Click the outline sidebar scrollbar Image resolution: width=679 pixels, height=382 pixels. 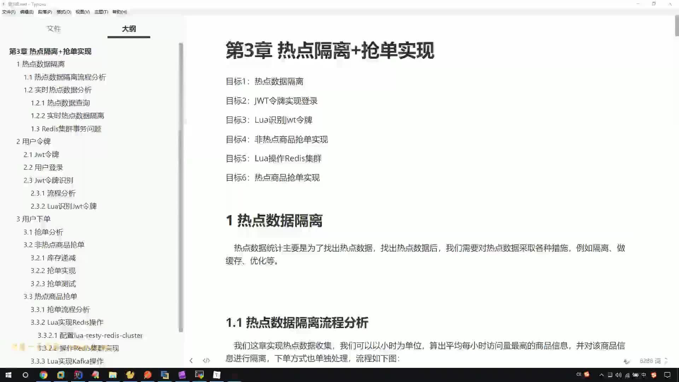click(x=181, y=187)
